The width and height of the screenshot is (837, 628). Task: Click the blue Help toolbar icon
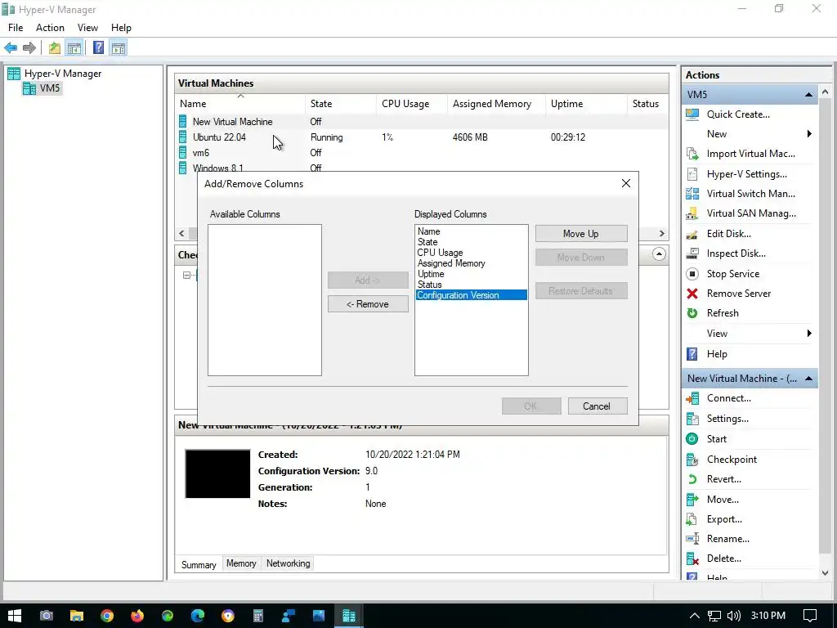(x=98, y=48)
